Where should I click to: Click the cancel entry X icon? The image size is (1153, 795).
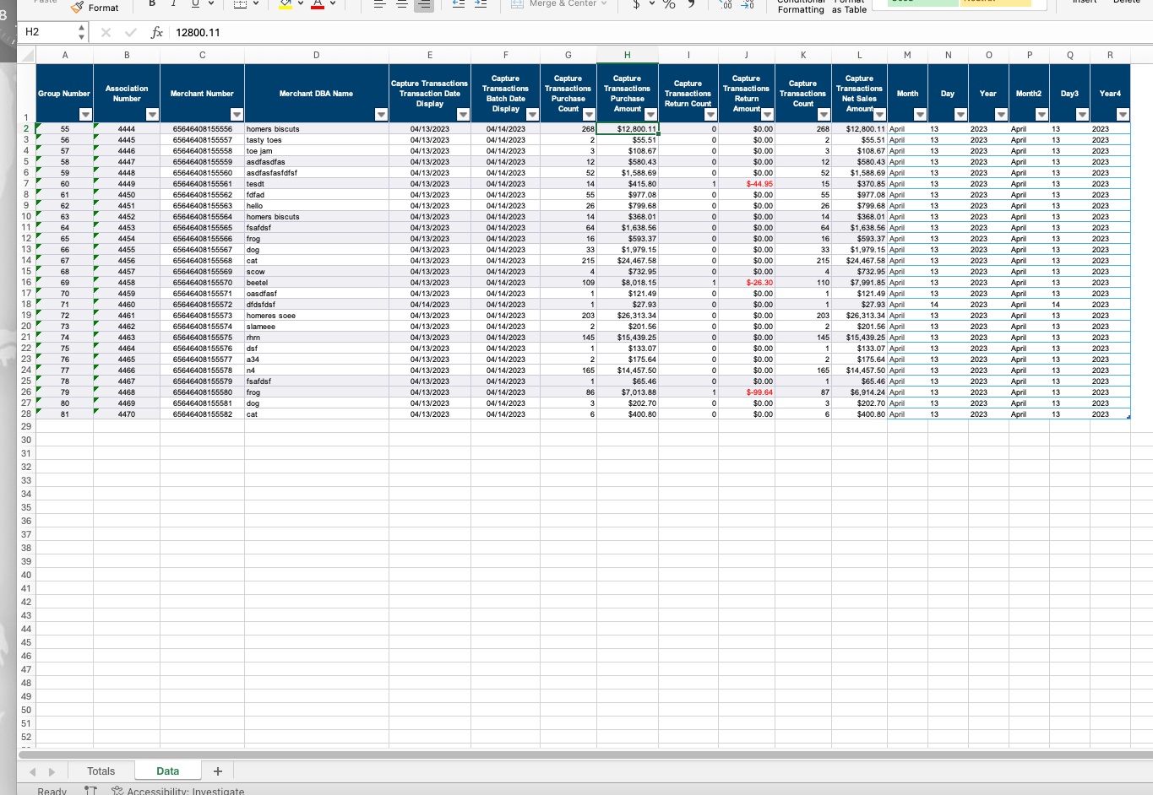tap(106, 32)
